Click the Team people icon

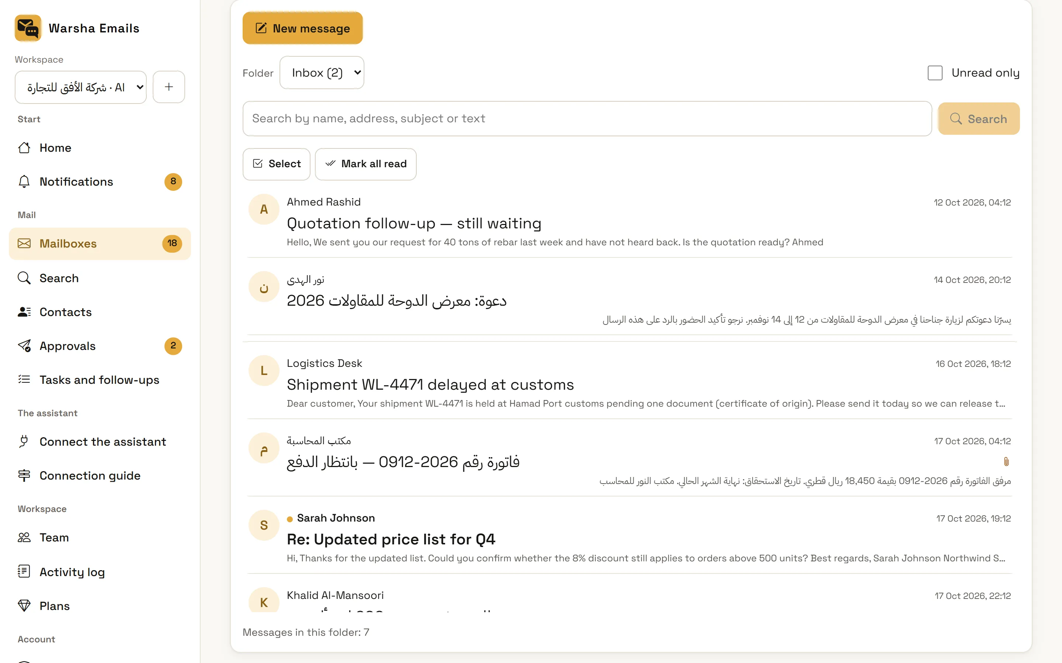tap(24, 538)
